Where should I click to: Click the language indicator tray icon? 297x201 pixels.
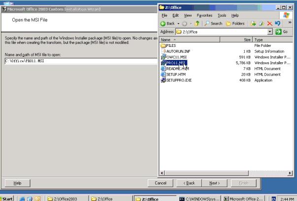click(x=273, y=199)
